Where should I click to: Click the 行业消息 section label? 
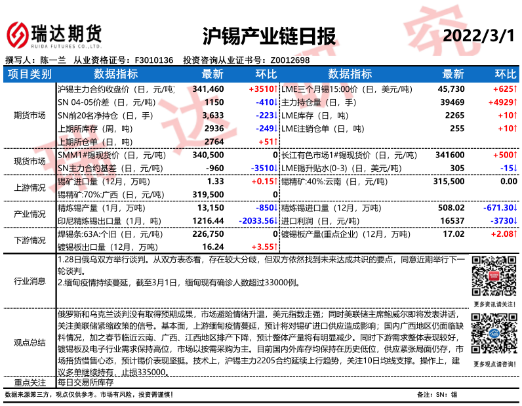(x=29, y=281)
